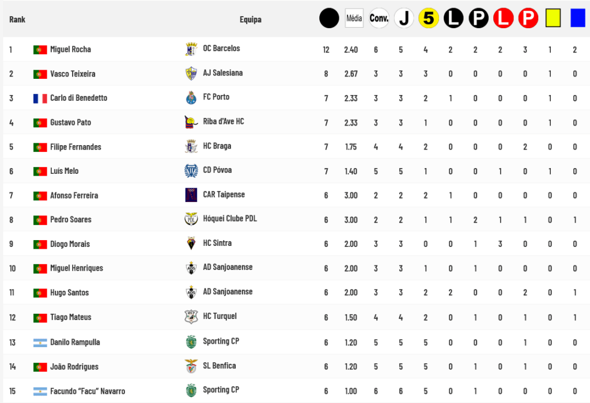Image resolution: width=590 pixels, height=403 pixels.
Task: Click the solid black circle column header
Action: (329, 19)
